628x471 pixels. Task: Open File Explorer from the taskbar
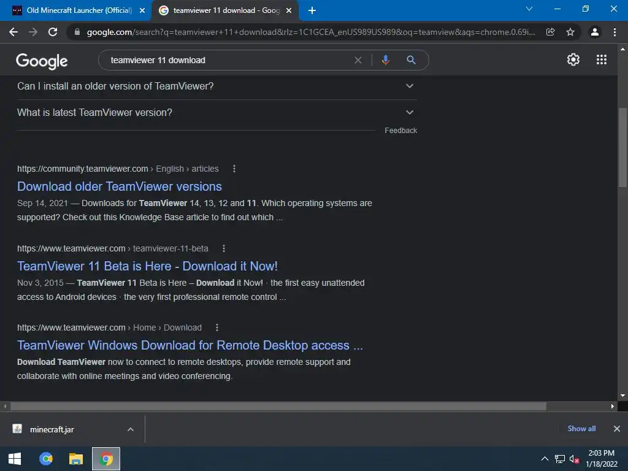75,459
